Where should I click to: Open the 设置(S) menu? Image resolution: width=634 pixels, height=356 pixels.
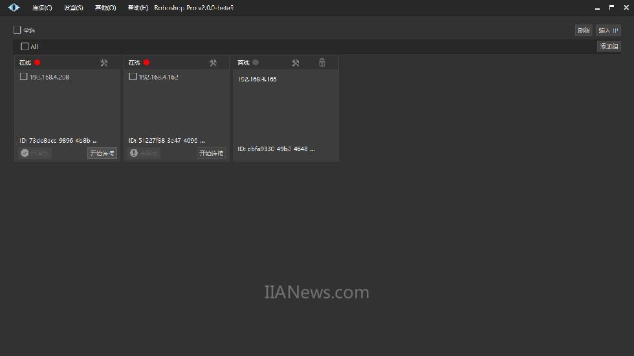74,8
